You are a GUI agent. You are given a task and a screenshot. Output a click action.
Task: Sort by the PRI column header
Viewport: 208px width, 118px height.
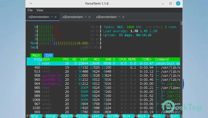coord(66,59)
